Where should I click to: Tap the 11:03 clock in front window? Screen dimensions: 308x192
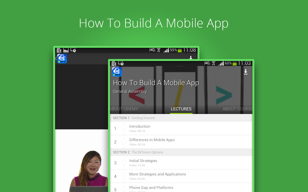tap(244, 63)
